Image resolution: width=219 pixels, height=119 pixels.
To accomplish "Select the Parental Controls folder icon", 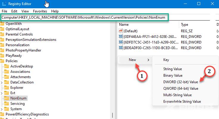I will (x=2, y=34).
